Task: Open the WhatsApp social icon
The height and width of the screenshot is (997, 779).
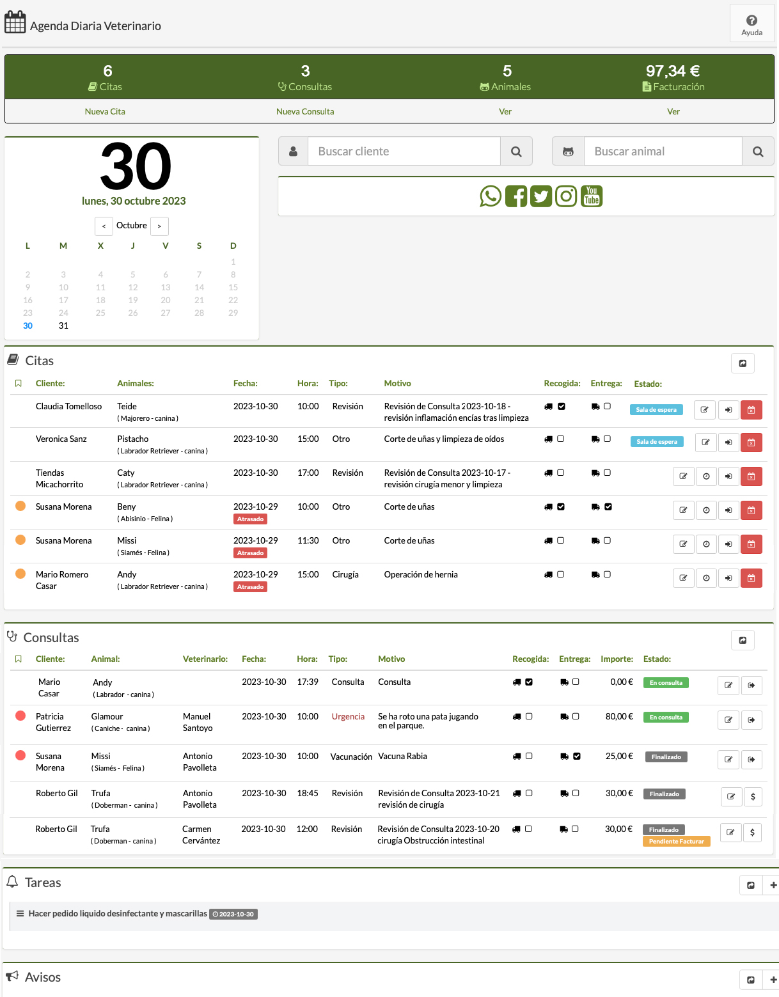Action: [491, 196]
